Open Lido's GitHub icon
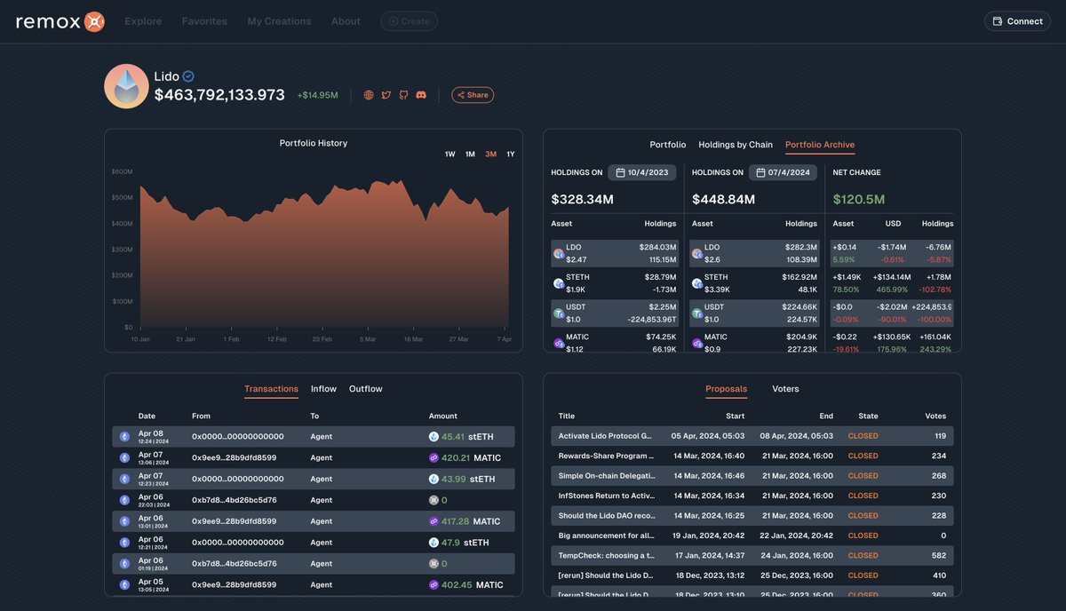 tap(403, 95)
